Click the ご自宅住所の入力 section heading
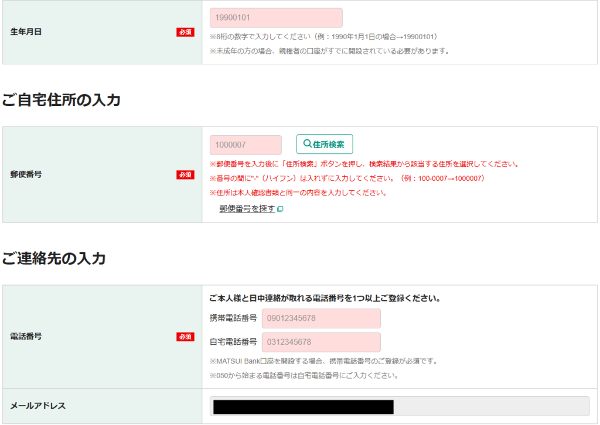Viewport: 600px width, 425px height. click(61, 100)
